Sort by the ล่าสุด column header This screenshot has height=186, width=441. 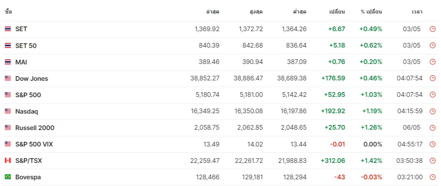pos(213,12)
